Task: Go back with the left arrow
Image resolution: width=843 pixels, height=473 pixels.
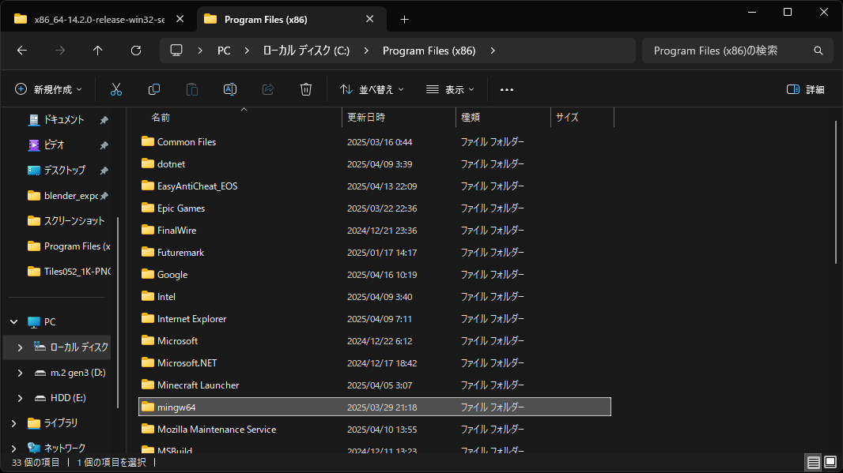Action: [22, 51]
